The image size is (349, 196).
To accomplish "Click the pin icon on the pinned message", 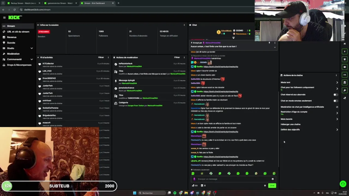I will tap(269, 43).
